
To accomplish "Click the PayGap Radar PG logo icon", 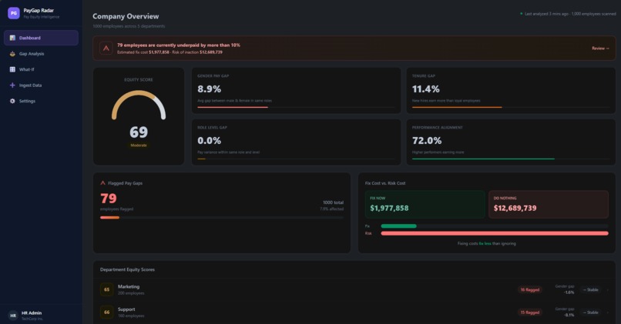I will point(13,13).
